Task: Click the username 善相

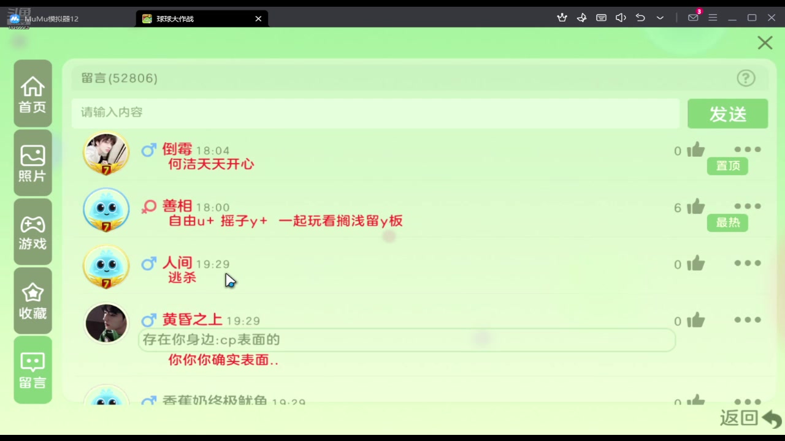Action: tap(177, 206)
